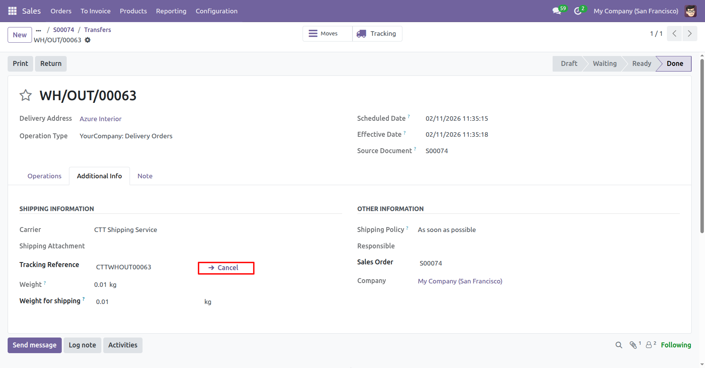Switch to the Operations tab
The width and height of the screenshot is (705, 368).
[x=44, y=176]
